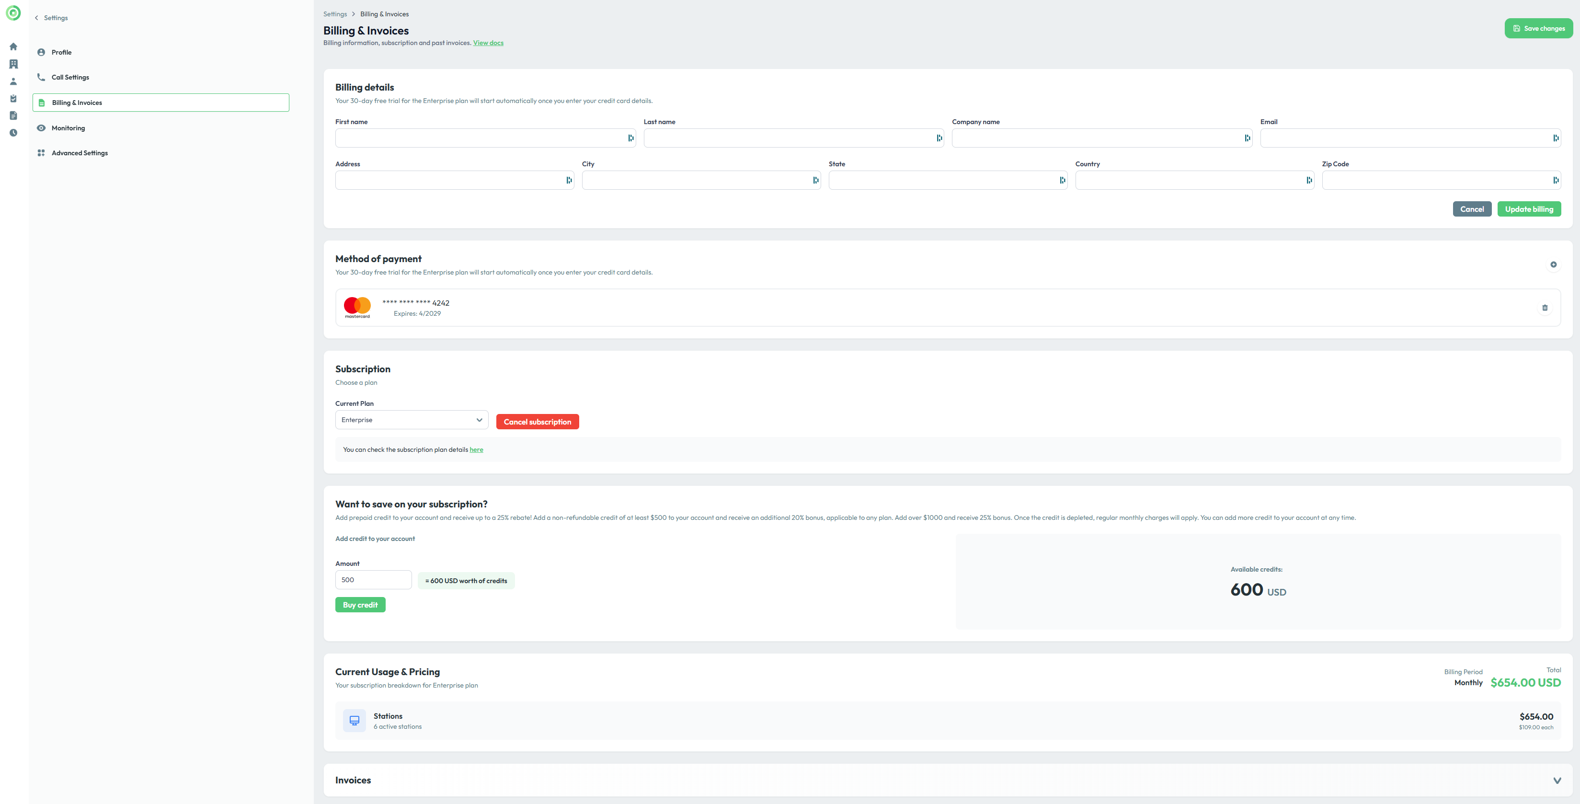Delete the Mastercard ending in 4242
Viewport: 1580px width, 804px height.
1545,308
